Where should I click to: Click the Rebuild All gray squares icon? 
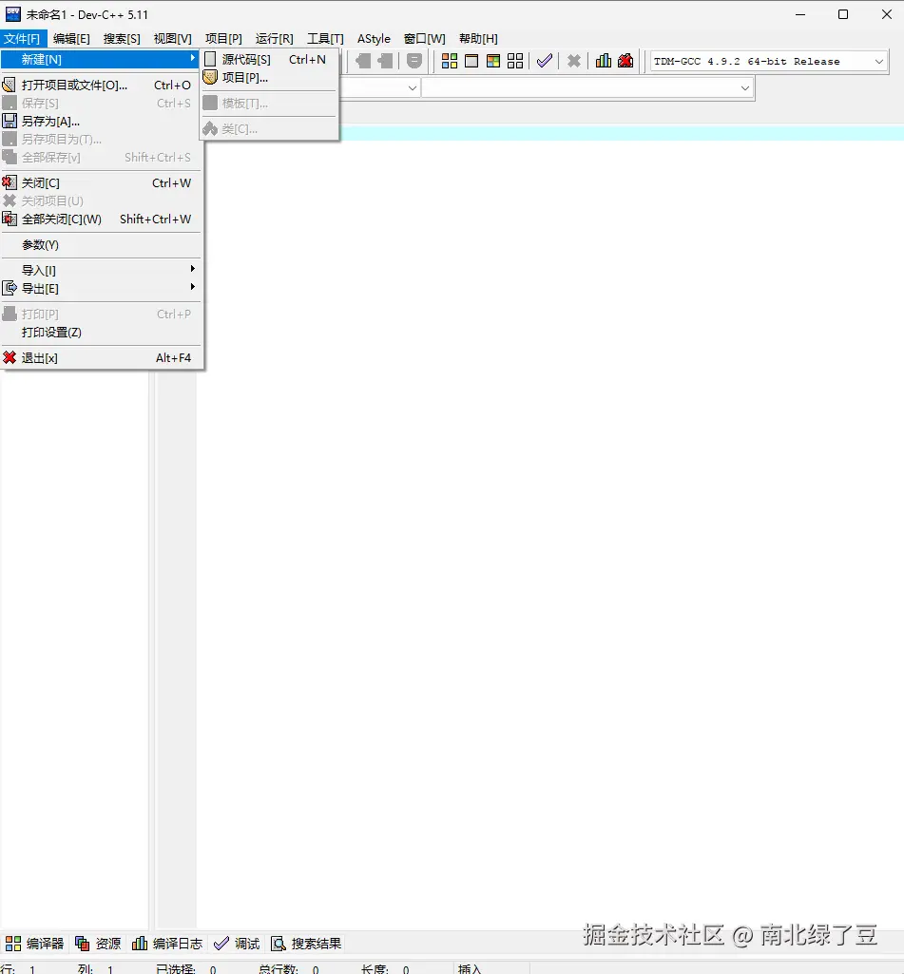515,60
